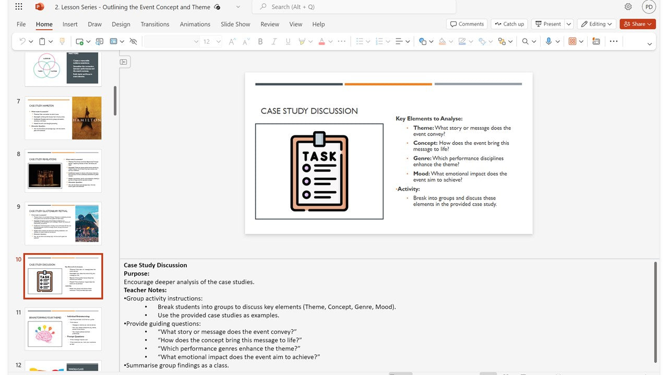Click the Hide Slide icon

tap(133, 42)
